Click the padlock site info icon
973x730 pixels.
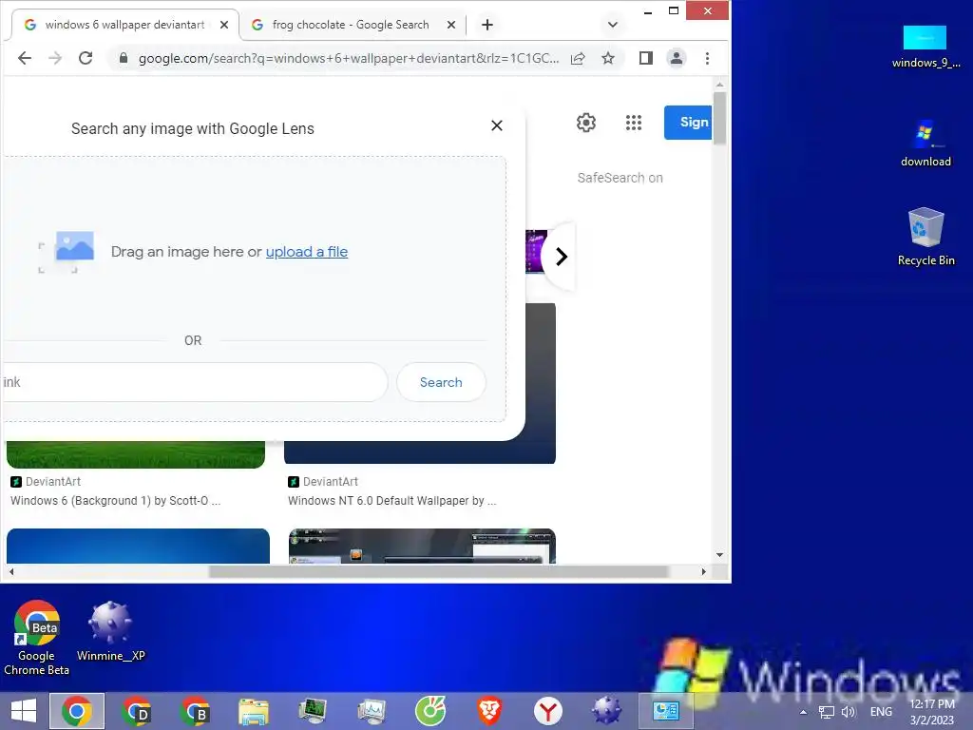(124, 58)
